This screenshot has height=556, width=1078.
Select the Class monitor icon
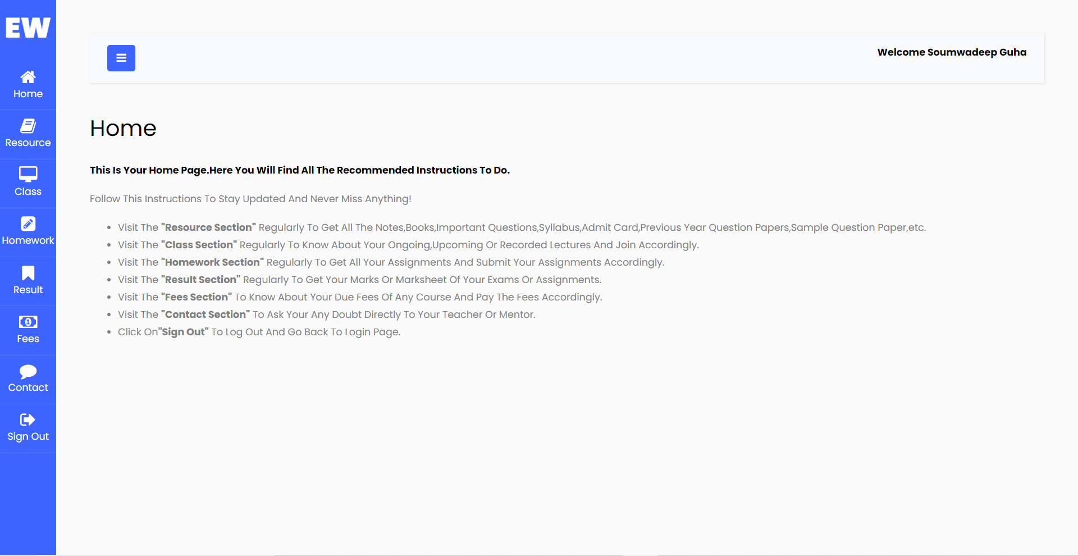[x=28, y=174]
